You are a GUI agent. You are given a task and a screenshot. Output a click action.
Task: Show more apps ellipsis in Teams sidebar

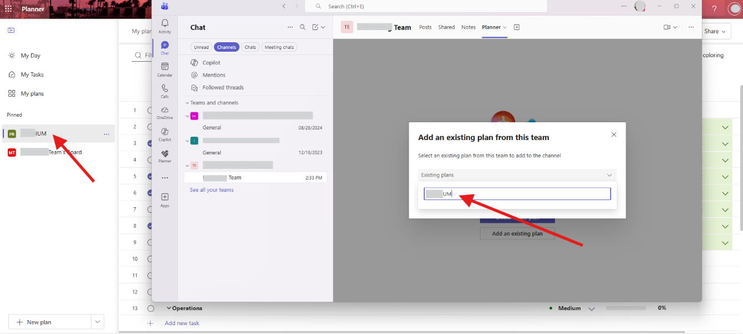pos(165,178)
